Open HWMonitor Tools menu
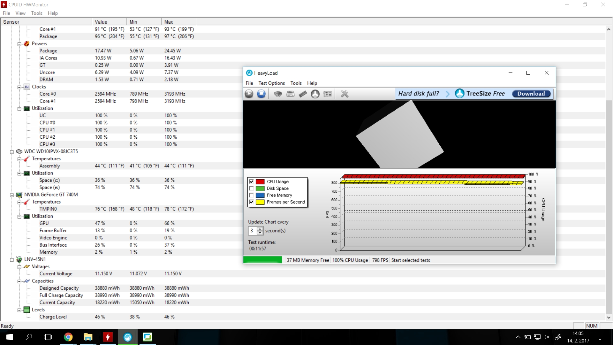 click(36, 13)
